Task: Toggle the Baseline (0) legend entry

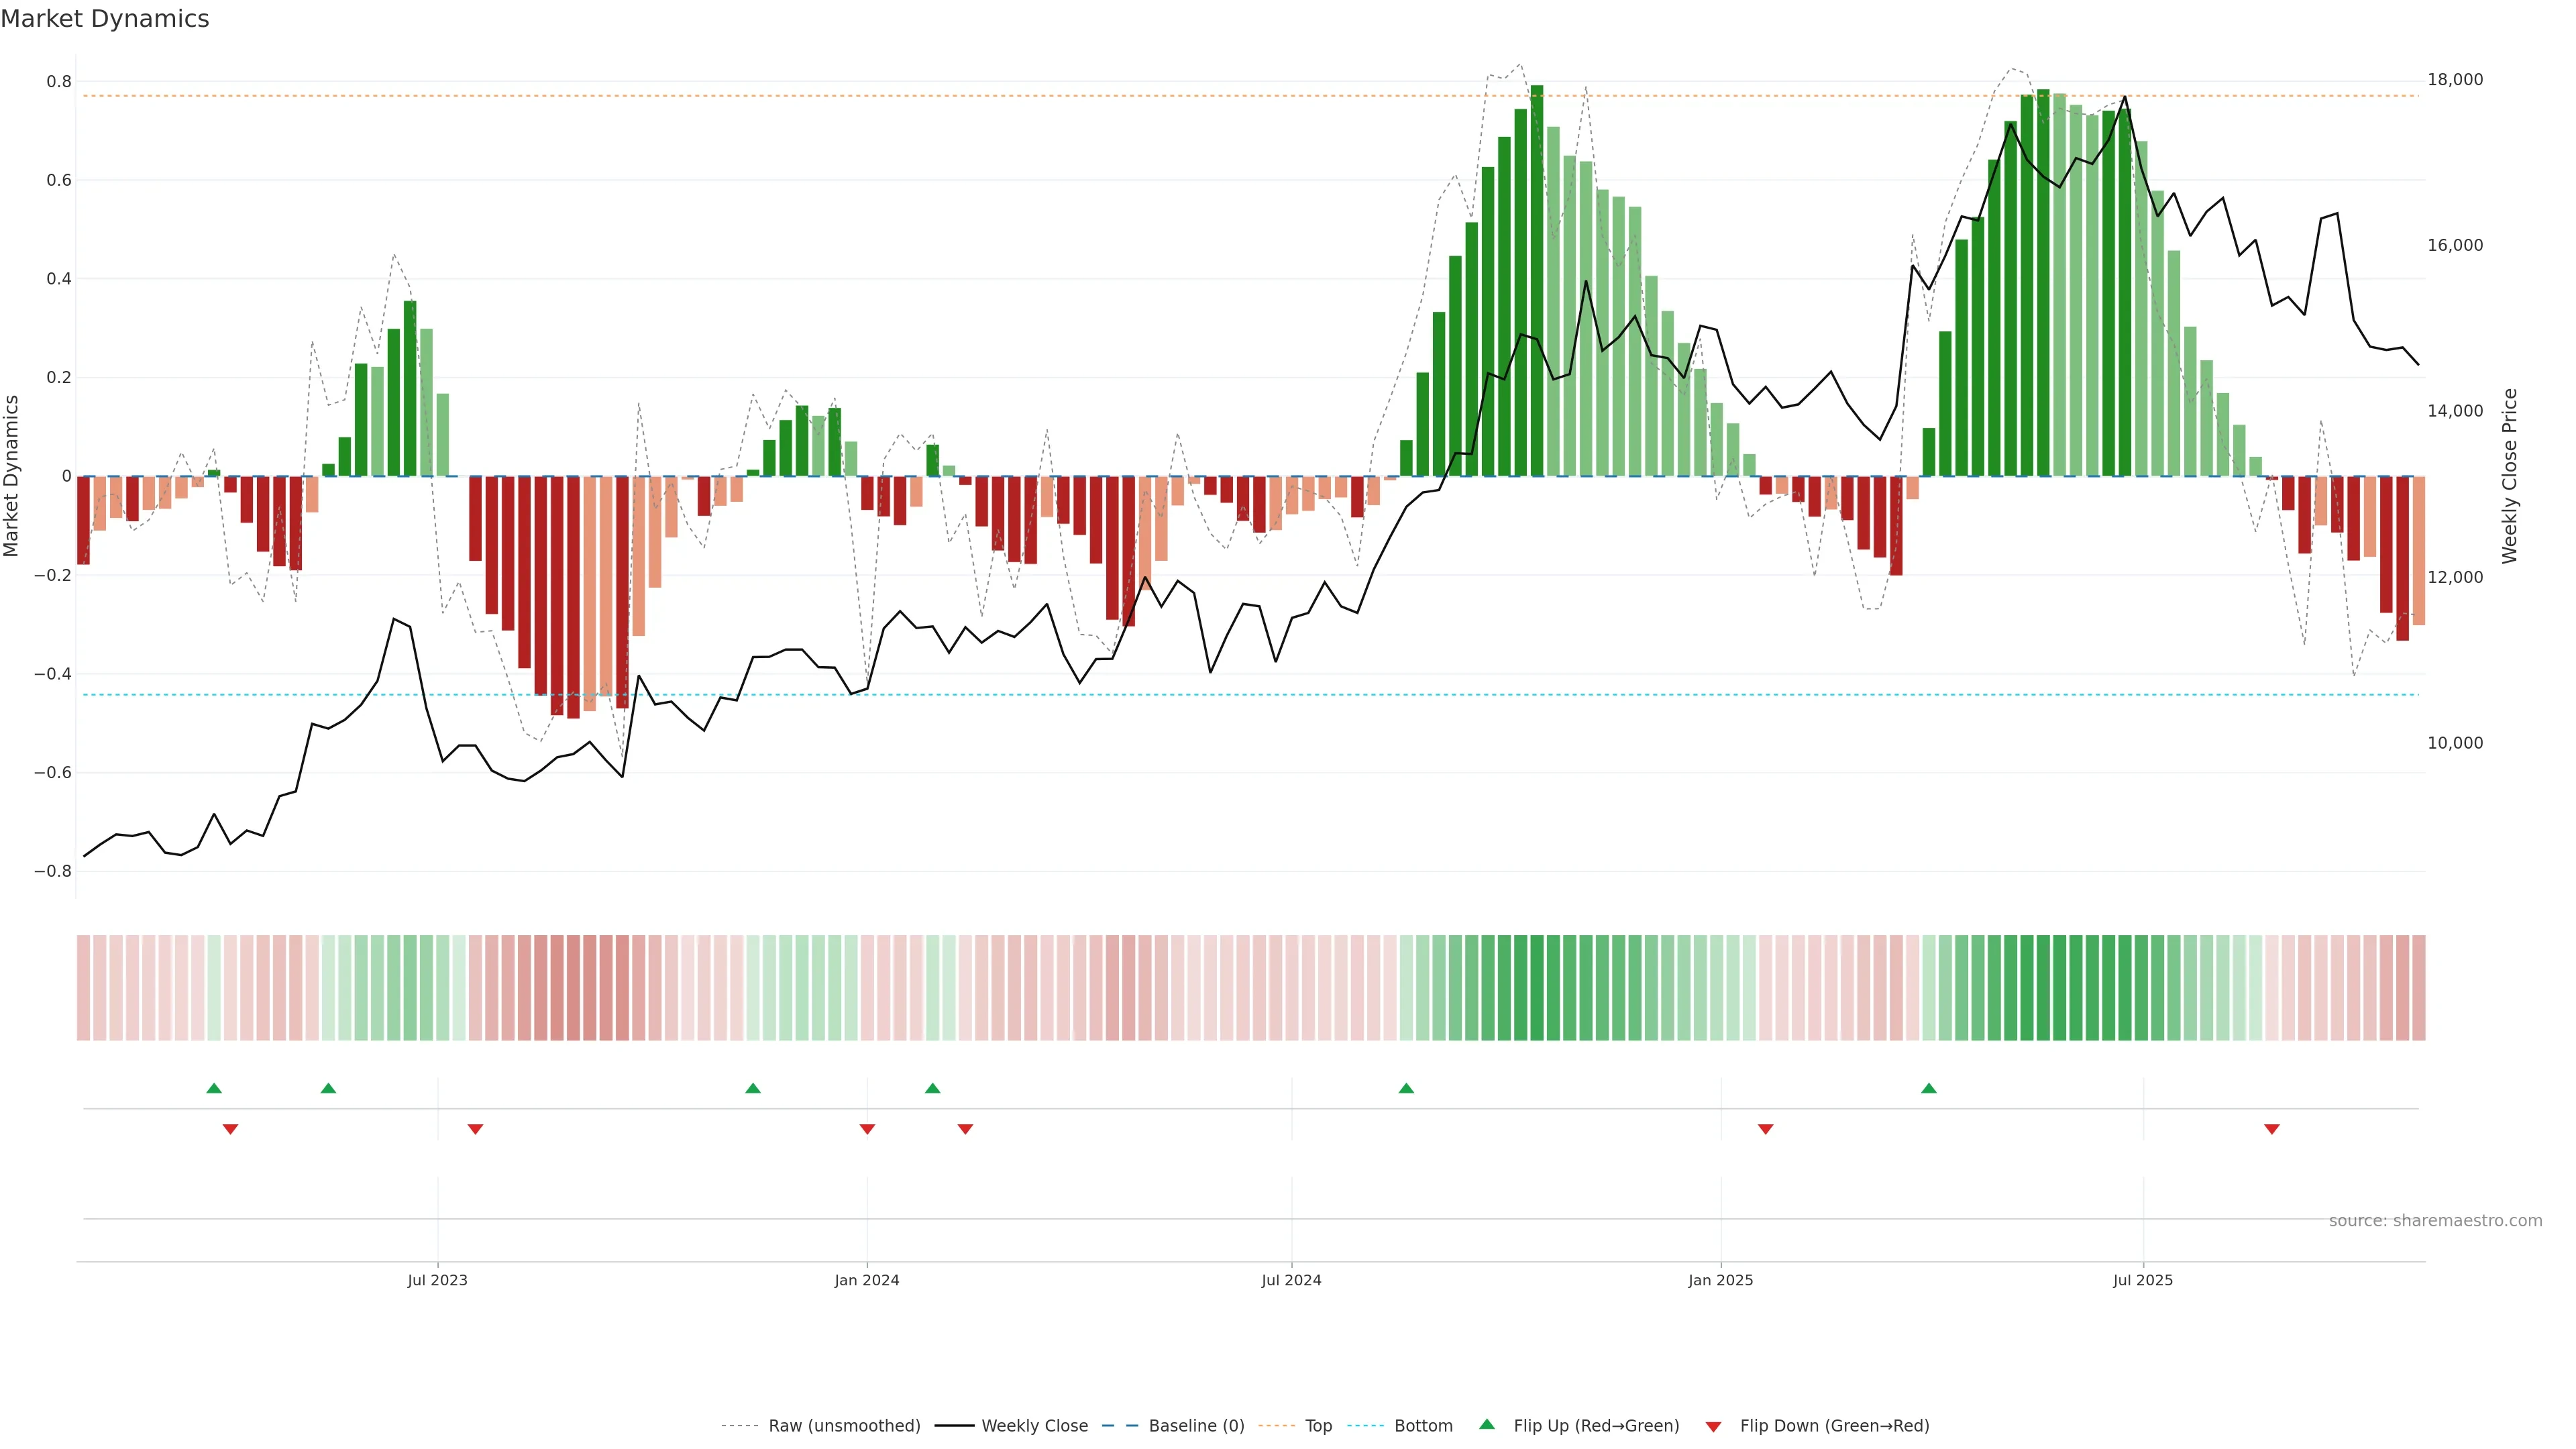Action: point(1196,1425)
